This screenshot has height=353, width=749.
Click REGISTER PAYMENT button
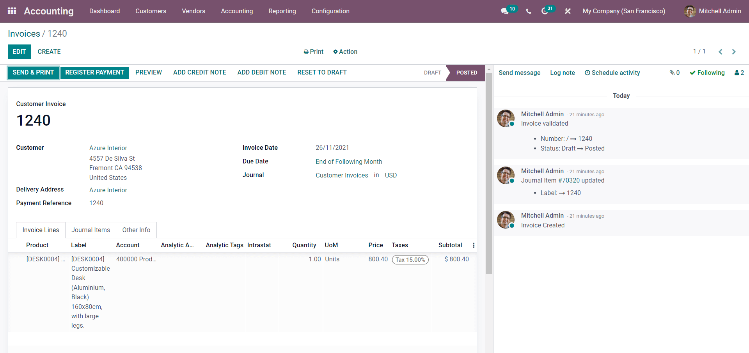point(94,73)
